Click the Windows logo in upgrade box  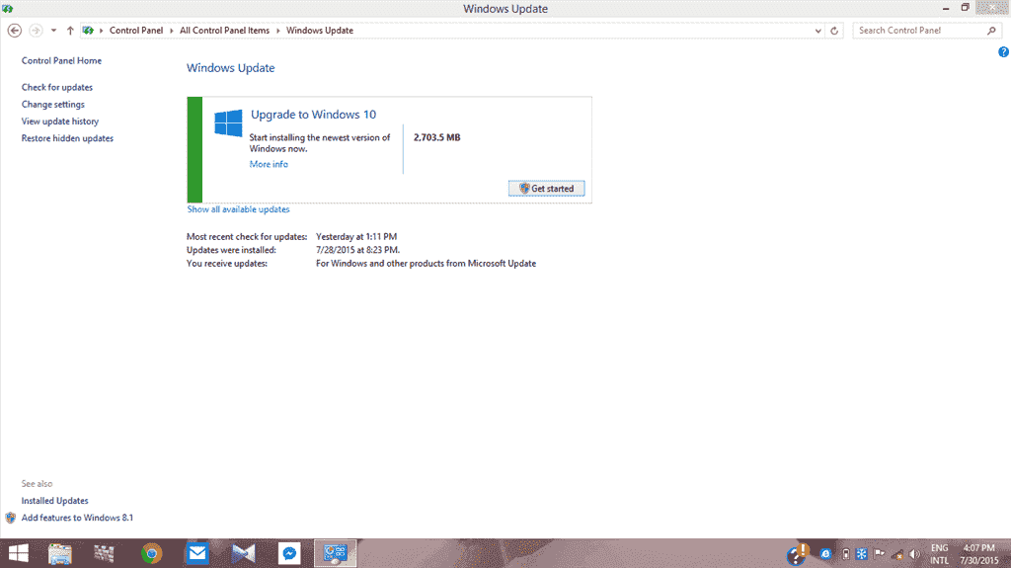(x=228, y=122)
